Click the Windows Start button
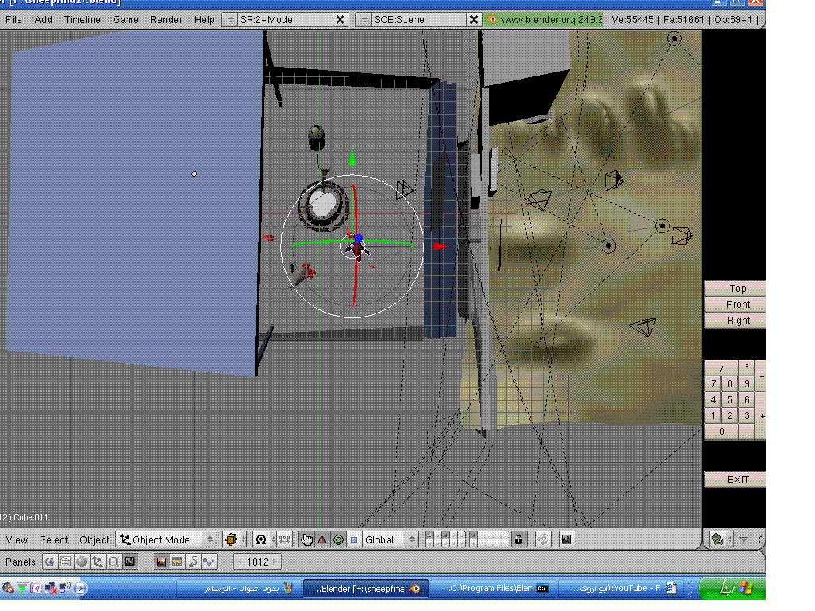 pyautogui.click(x=732, y=588)
